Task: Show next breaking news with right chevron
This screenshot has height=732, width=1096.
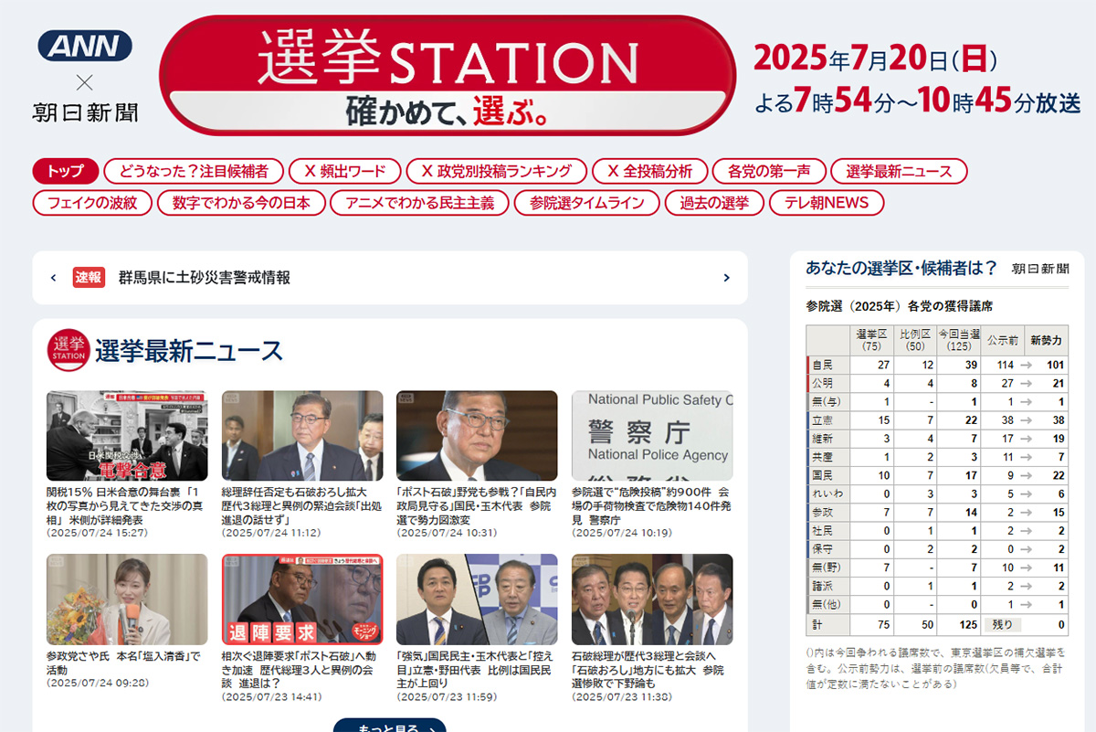Action: (726, 278)
